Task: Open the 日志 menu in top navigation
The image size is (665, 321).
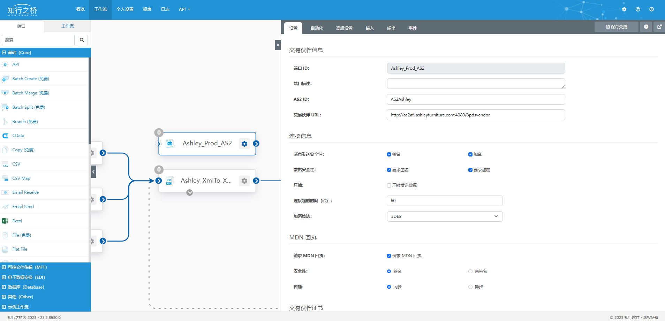Action: coord(165,9)
